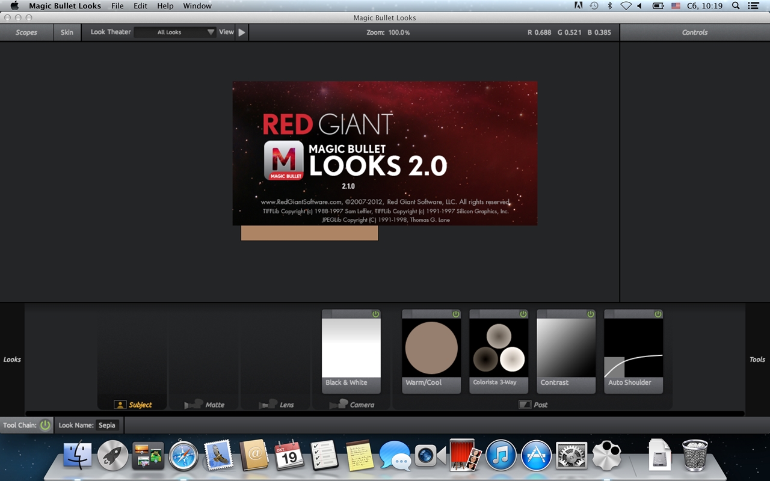770x481 pixels.
Task: Select the Camera stage icon
Action: click(339, 405)
